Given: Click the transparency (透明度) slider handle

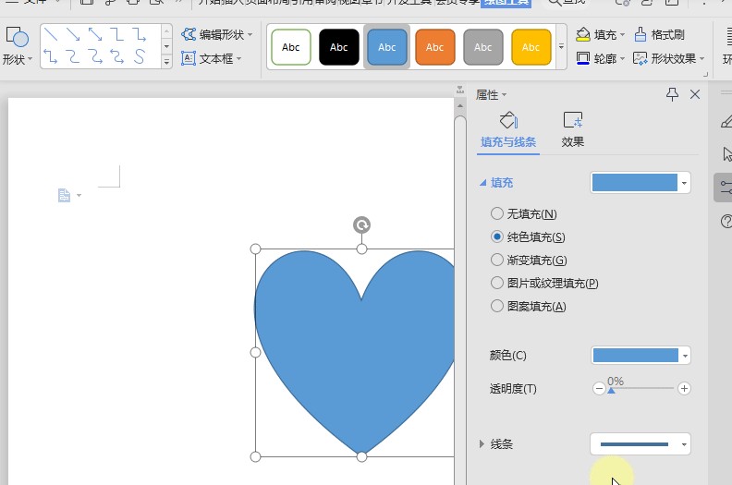Looking at the screenshot, I should (x=611, y=390).
